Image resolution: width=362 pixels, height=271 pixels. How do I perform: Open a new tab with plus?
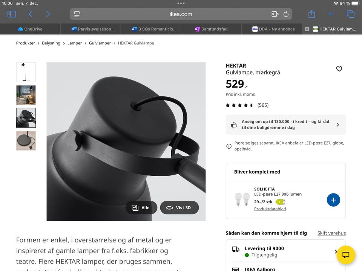331,14
